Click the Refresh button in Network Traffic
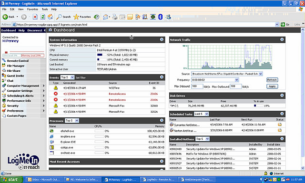 (272, 80)
